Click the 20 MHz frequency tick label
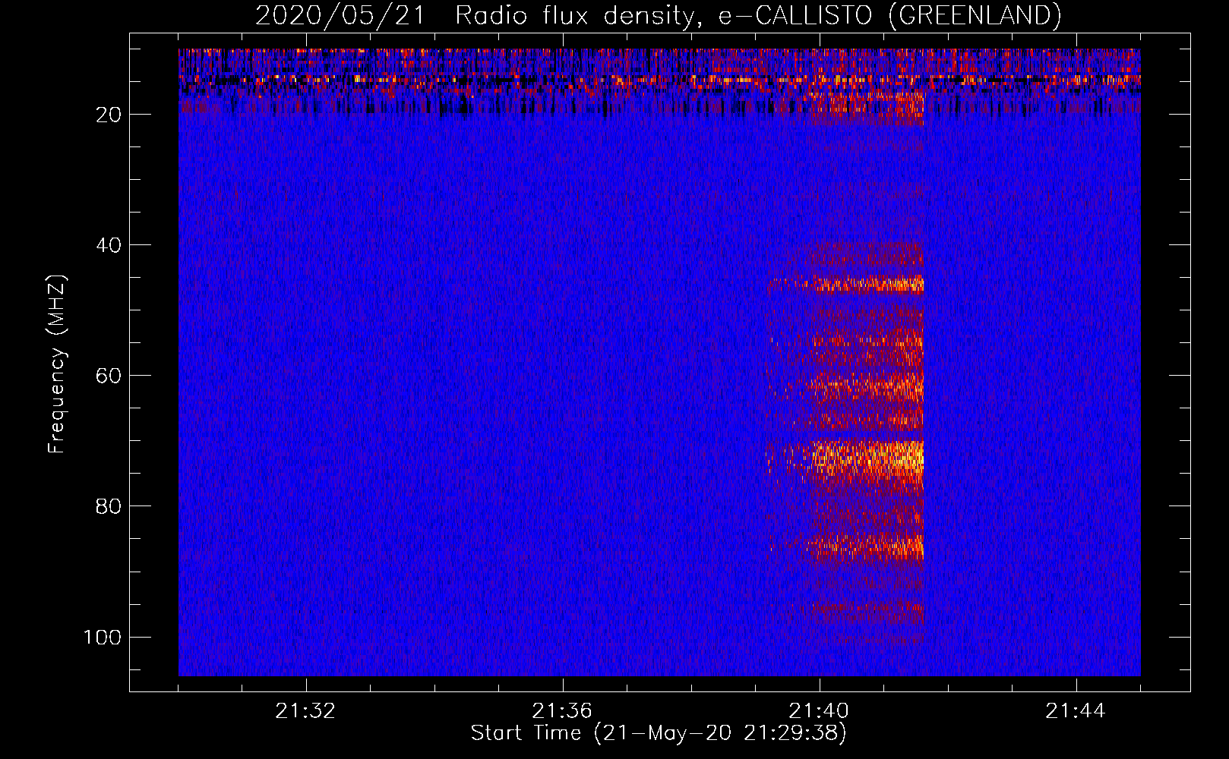Screen dimensions: 1229x759 pyautogui.click(x=109, y=115)
